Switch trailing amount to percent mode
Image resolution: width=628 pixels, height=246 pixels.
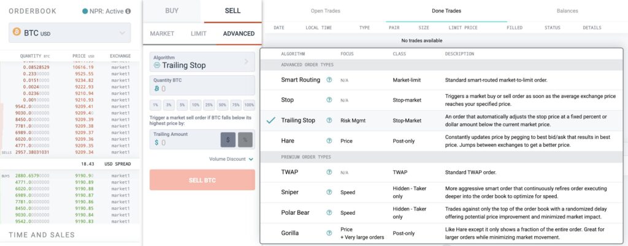click(x=245, y=140)
